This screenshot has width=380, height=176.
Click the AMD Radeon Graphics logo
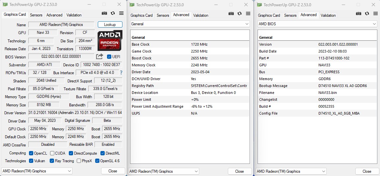(x=110, y=40)
